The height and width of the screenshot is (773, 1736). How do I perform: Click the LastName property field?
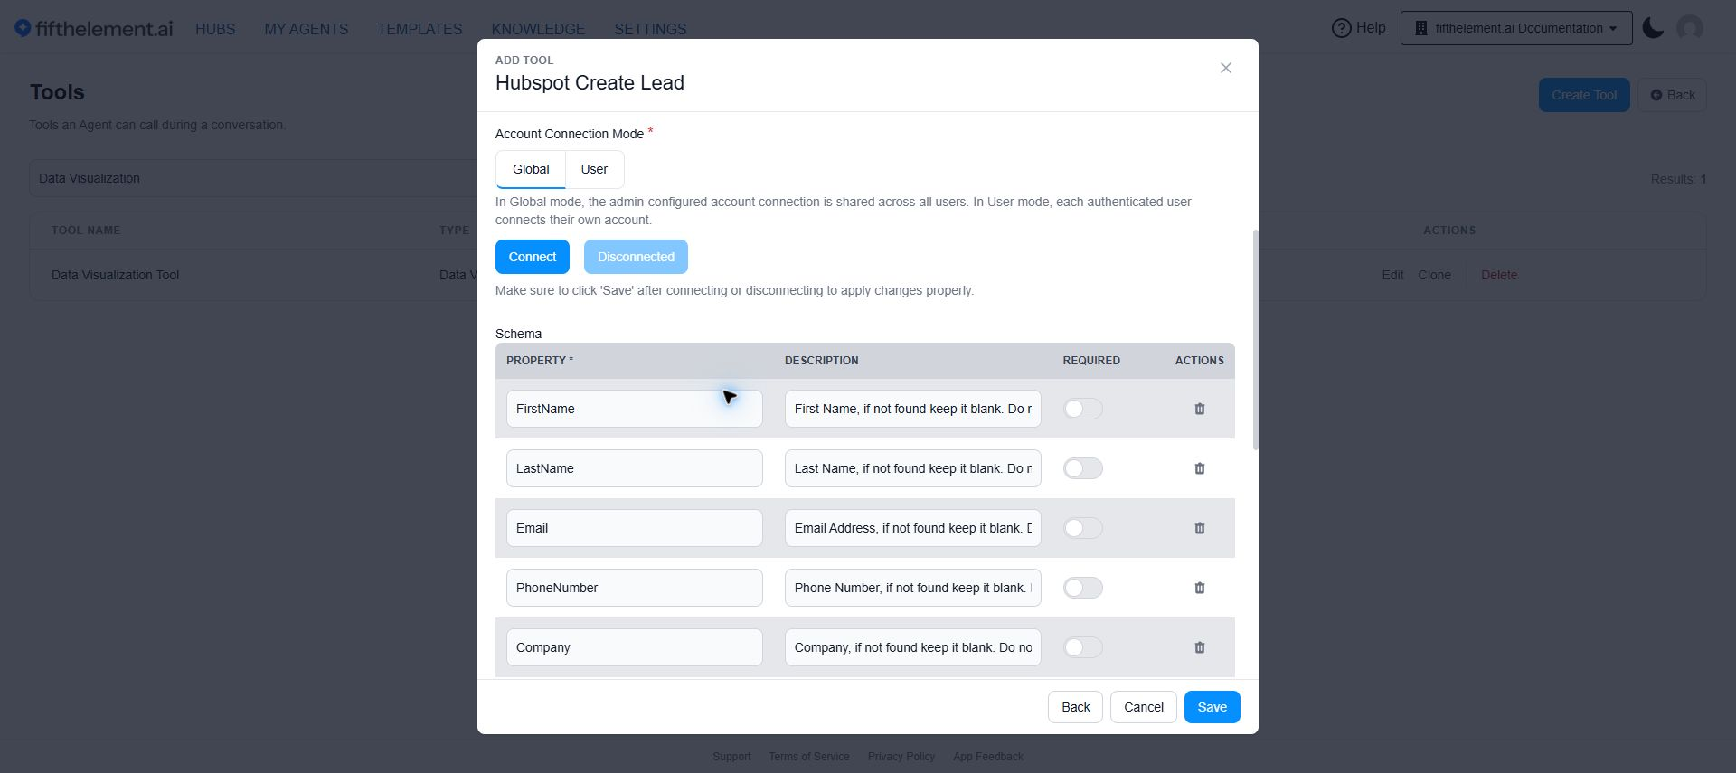click(x=635, y=468)
